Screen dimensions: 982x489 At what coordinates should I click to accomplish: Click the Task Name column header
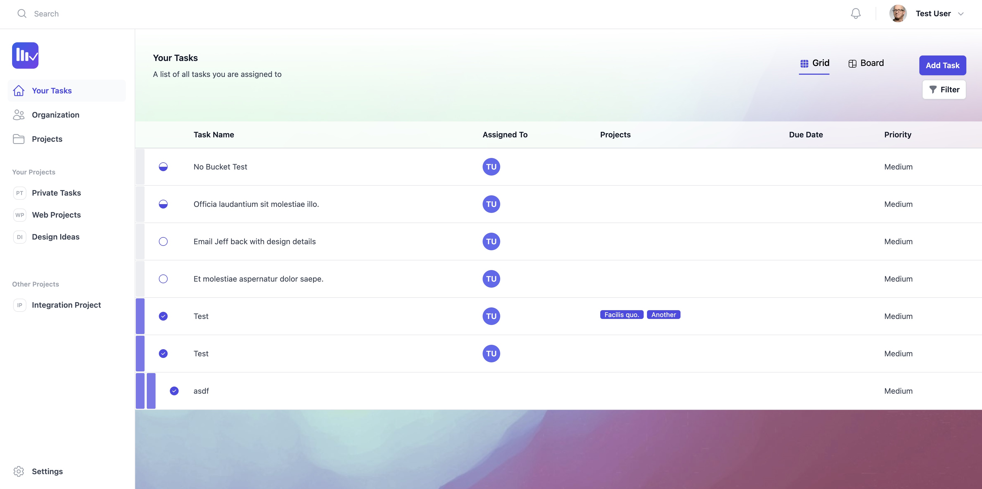214,135
